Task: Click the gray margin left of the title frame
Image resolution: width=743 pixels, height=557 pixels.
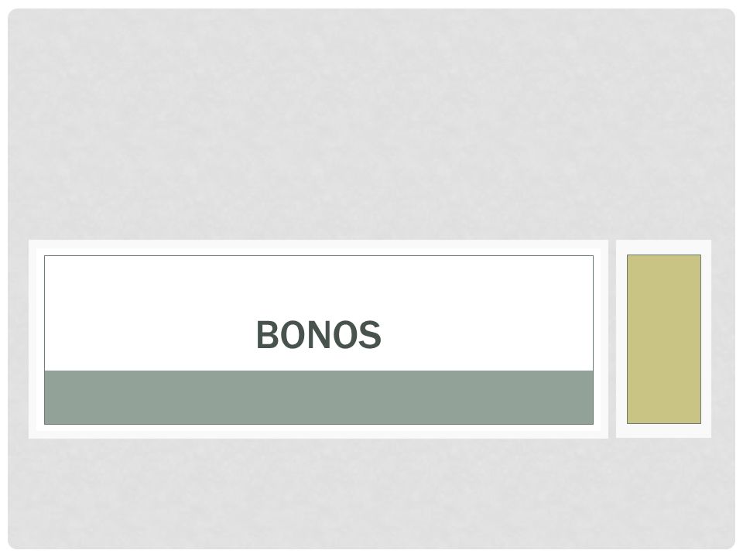Action: pos(19,339)
